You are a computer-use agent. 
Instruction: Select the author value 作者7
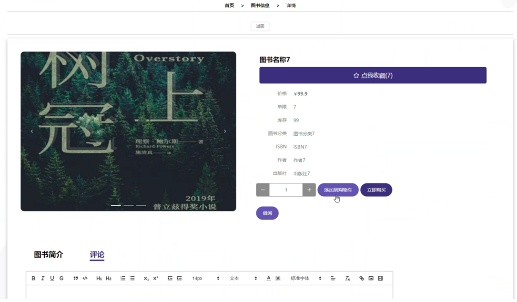(x=299, y=160)
